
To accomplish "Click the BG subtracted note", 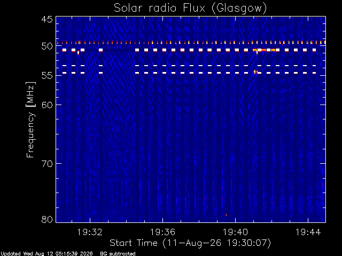I will pyautogui.click(x=118, y=254).
